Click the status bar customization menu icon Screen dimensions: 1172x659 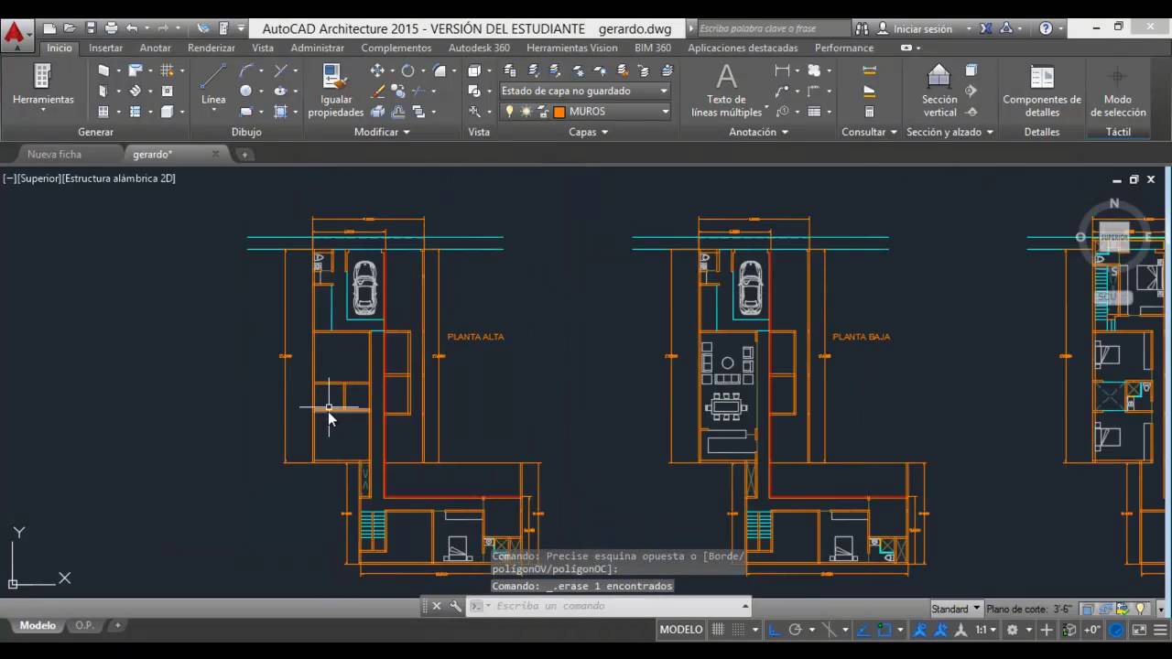(x=1160, y=630)
